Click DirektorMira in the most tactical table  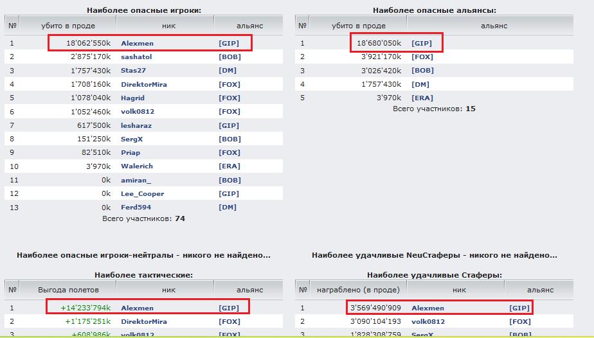pos(143,321)
